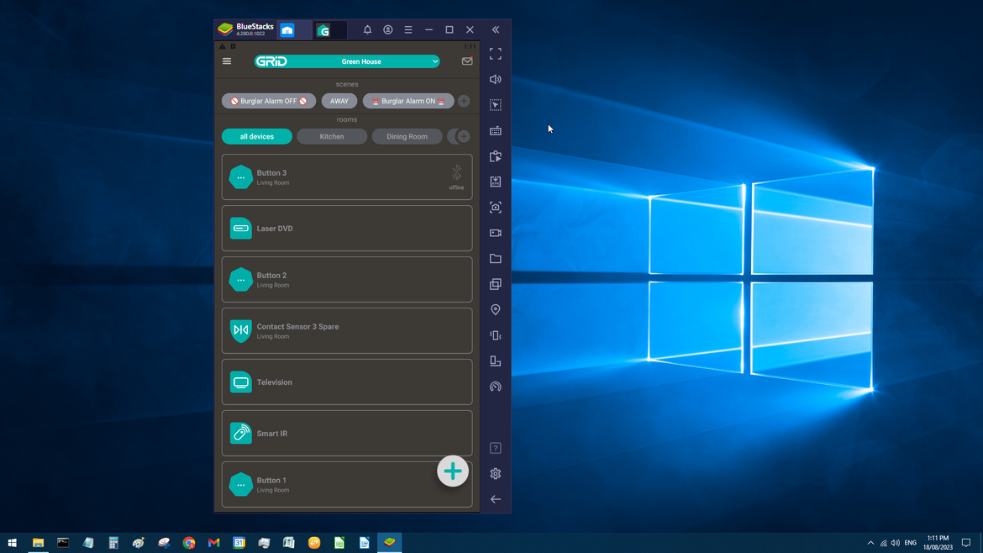Viewport: 983px width, 553px height.
Task: Activate the AWAY scene
Action: (339, 101)
